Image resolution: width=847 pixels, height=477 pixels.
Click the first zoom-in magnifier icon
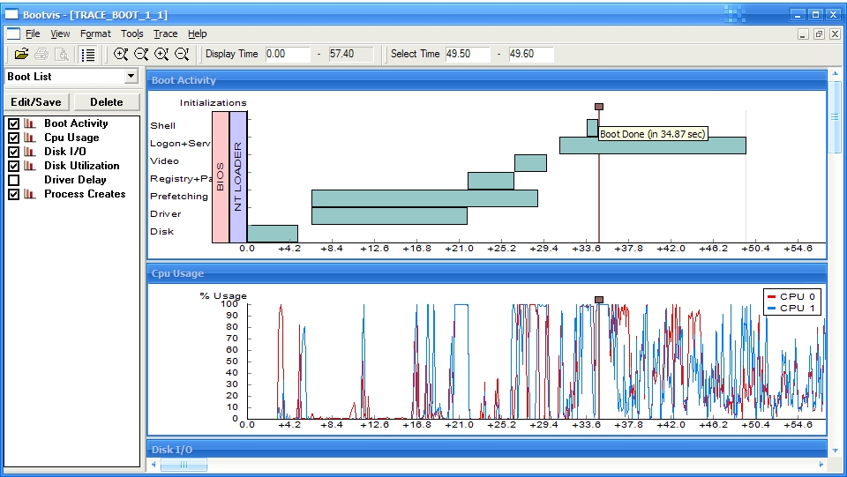(121, 54)
